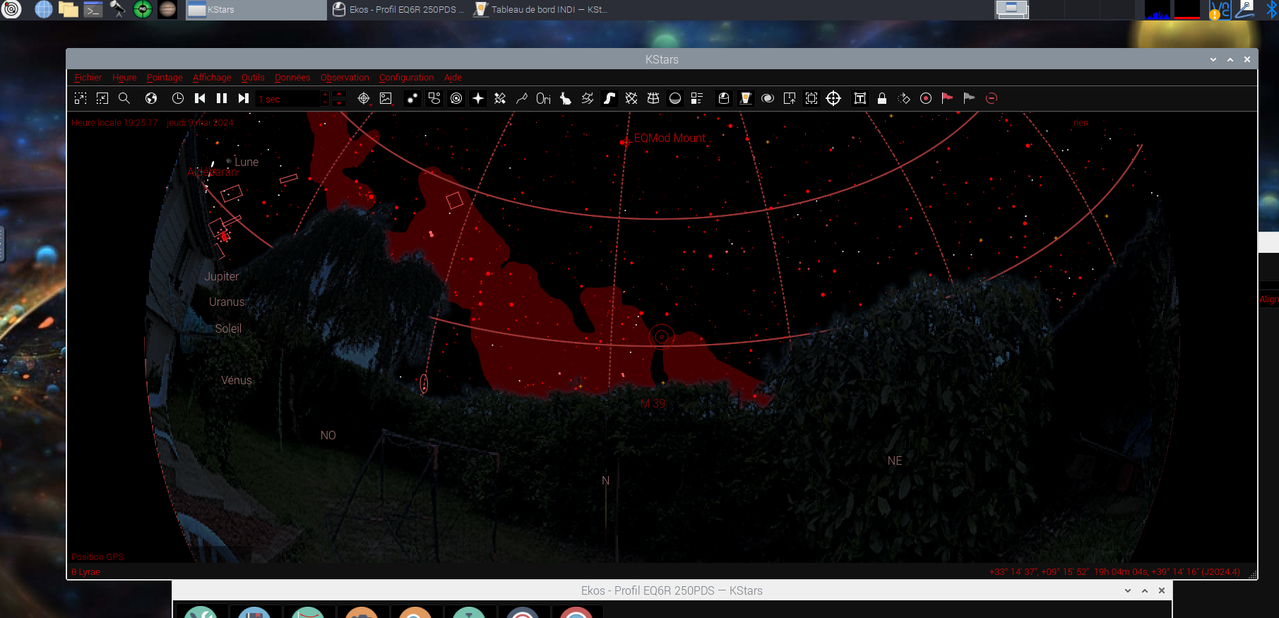Click the padlock toolbar icon
1279x618 pixels.
[882, 99]
